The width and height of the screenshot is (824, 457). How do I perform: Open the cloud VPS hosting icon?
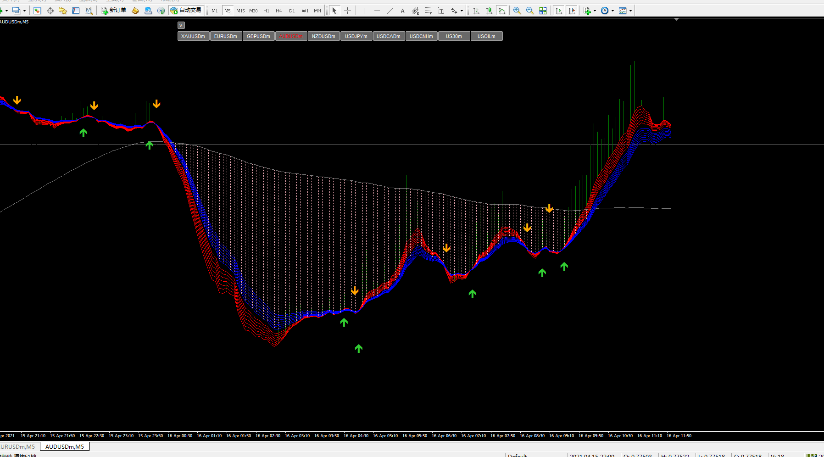pyautogui.click(x=148, y=11)
